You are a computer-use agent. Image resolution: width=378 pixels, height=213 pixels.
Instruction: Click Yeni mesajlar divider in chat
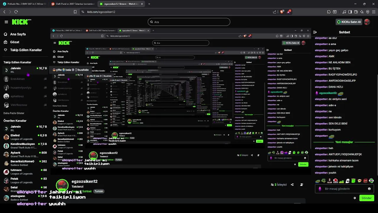(x=344, y=142)
